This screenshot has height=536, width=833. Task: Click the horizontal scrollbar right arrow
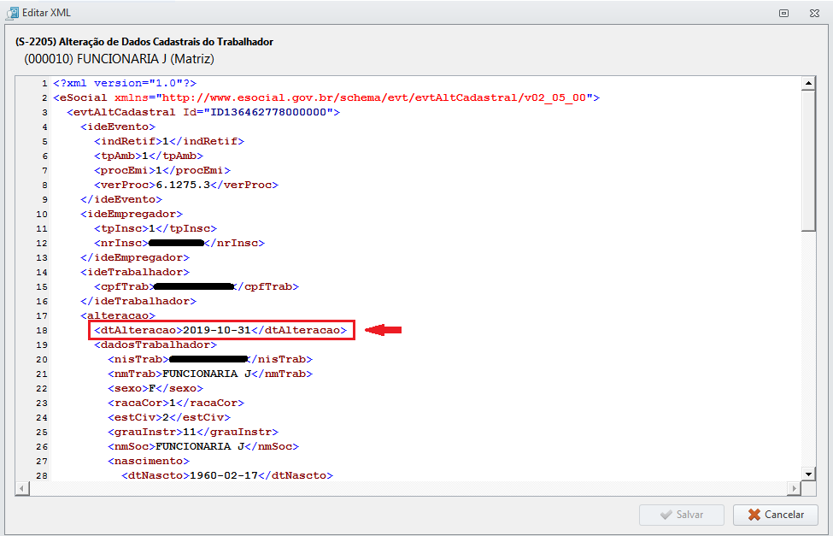tap(795, 488)
